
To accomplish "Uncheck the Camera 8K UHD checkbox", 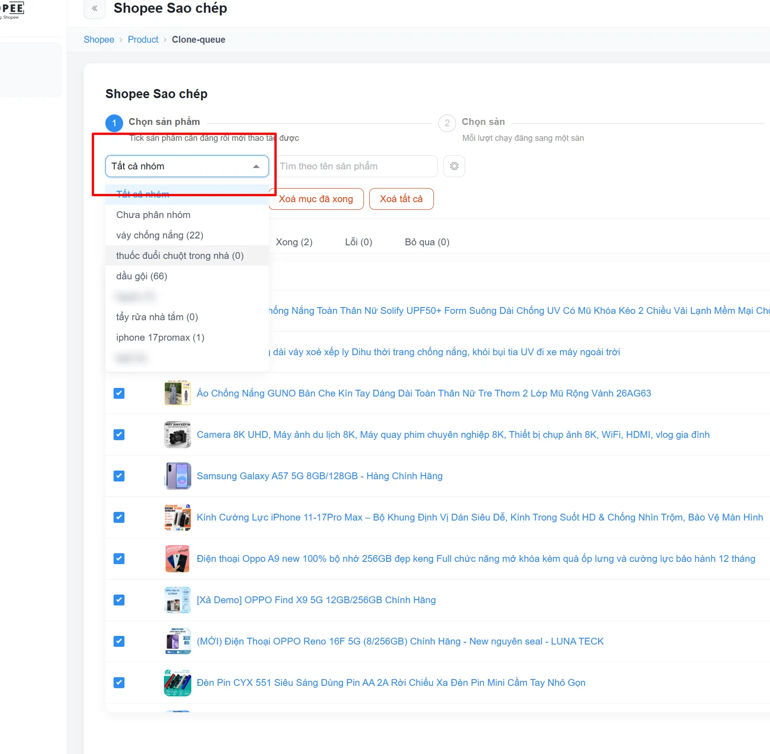I will [x=119, y=435].
